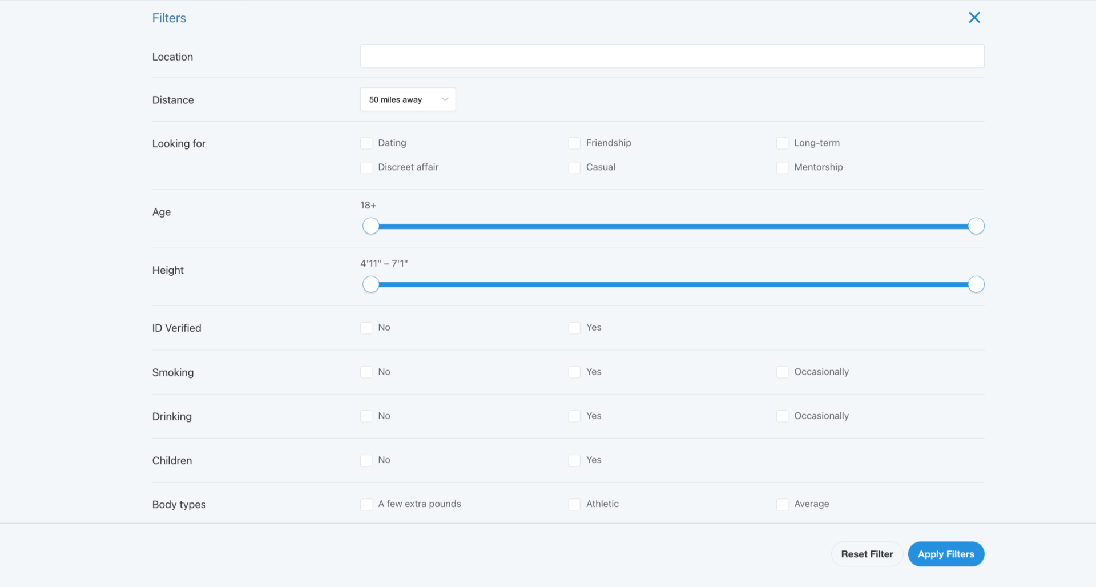Image resolution: width=1096 pixels, height=587 pixels.
Task: Click the Age slider's left handle
Action: point(371,226)
